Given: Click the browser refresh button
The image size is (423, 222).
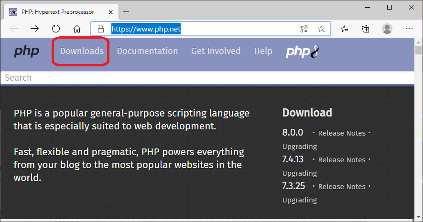Looking at the screenshot, I should click(x=56, y=29).
